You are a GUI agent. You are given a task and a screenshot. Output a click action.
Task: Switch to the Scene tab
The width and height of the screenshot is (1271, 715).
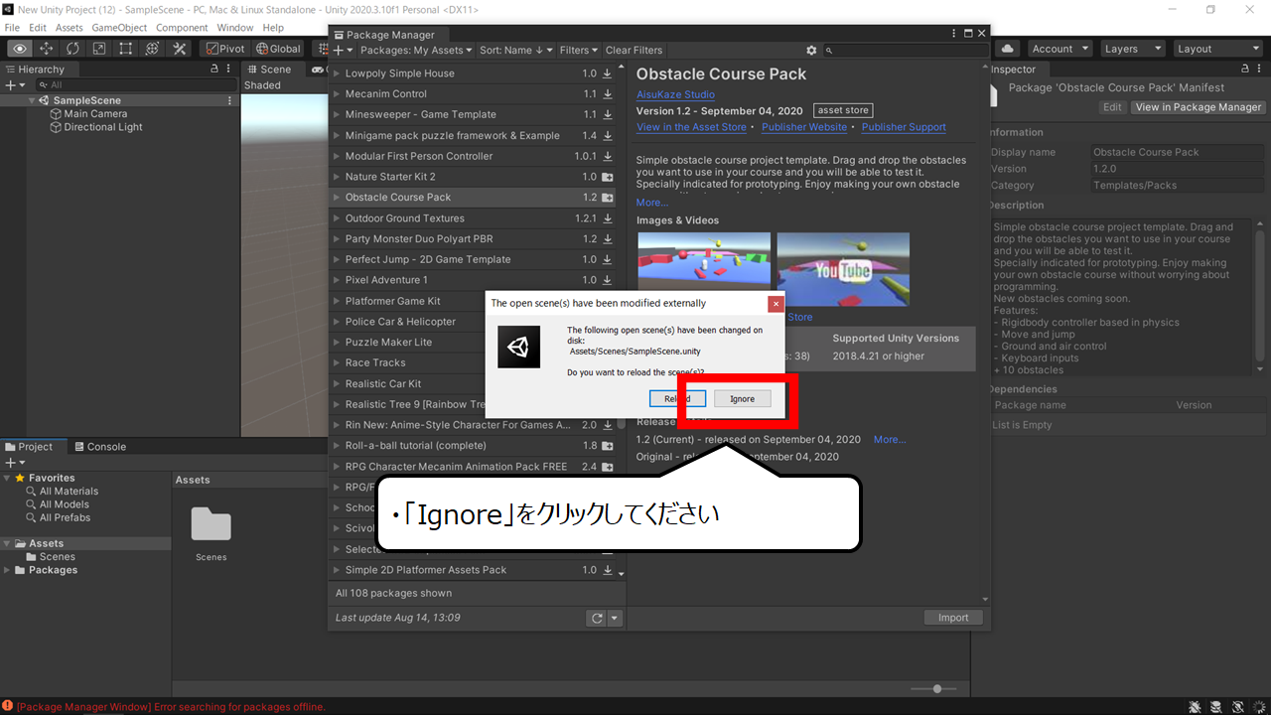(268, 70)
